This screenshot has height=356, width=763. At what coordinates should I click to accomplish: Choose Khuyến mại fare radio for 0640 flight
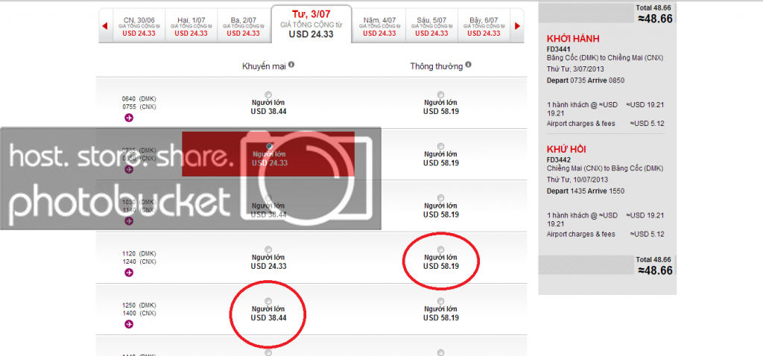tap(268, 95)
